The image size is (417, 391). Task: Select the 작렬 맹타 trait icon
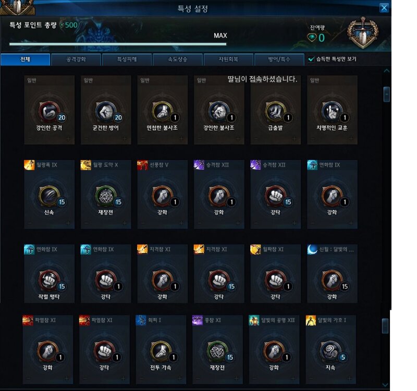(x=49, y=281)
